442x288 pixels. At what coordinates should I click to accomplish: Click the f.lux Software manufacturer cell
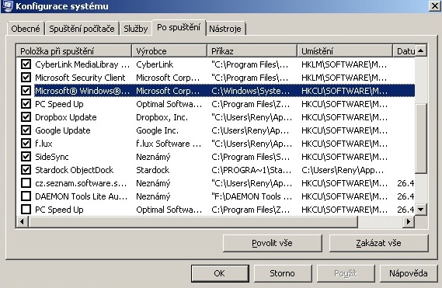pyautogui.click(x=169, y=144)
